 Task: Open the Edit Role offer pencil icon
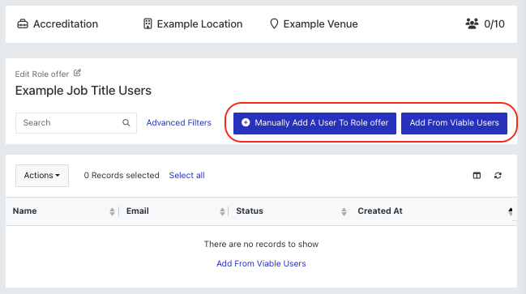[77, 73]
